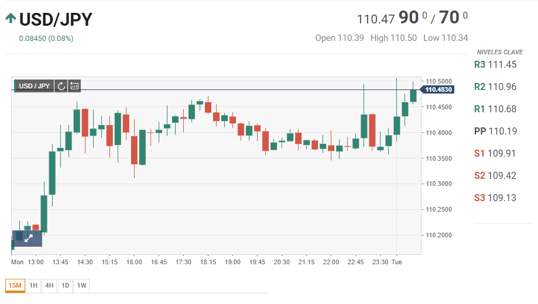Screen dimensions: 538x304
Task: Click the 110.2000 price axis label
Action: (x=439, y=235)
